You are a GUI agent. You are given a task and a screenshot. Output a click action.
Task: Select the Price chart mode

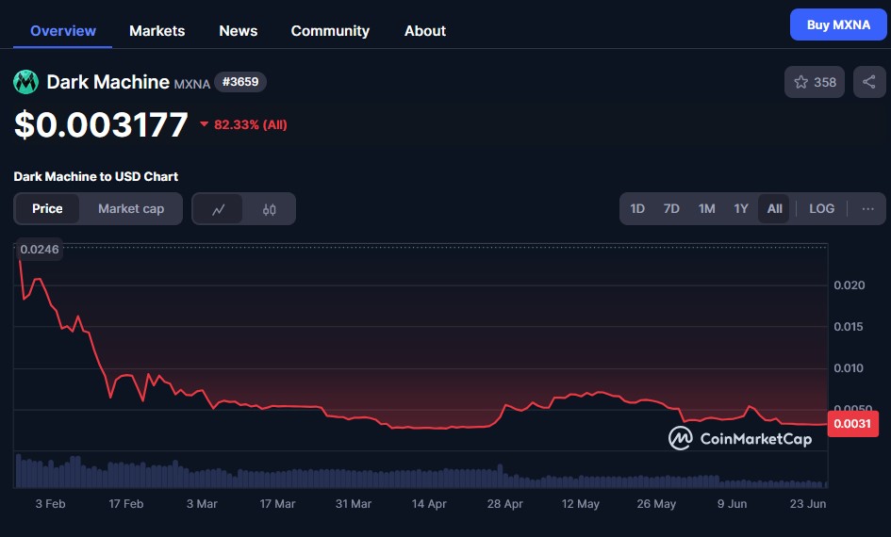click(x=47, y=209)
